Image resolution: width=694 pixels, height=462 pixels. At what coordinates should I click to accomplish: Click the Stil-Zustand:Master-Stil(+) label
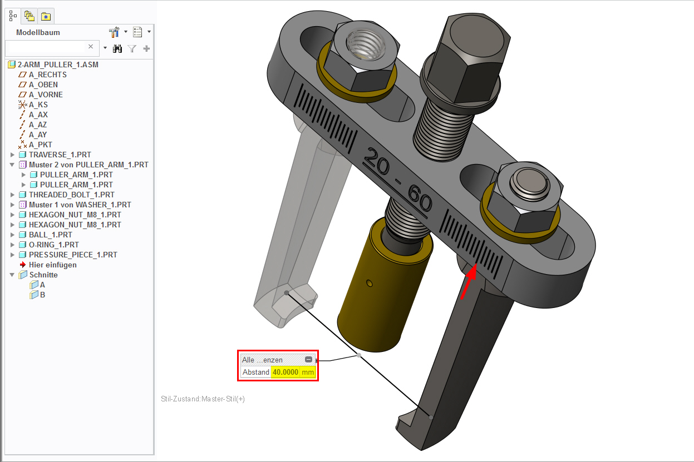pyautogui.click(x=203, y=399)
